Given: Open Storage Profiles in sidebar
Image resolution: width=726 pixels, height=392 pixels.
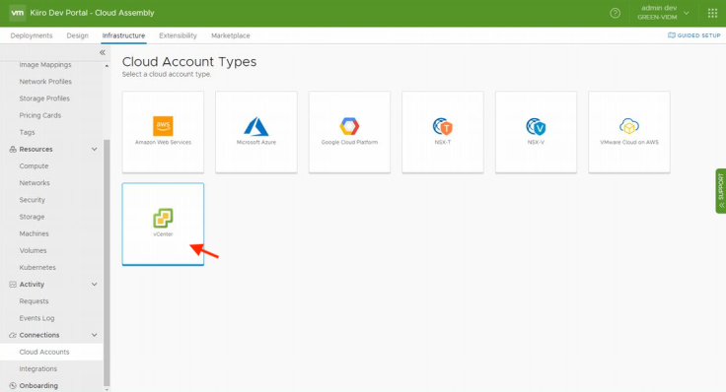Looking at the screenshot, I should coord(44,98).
